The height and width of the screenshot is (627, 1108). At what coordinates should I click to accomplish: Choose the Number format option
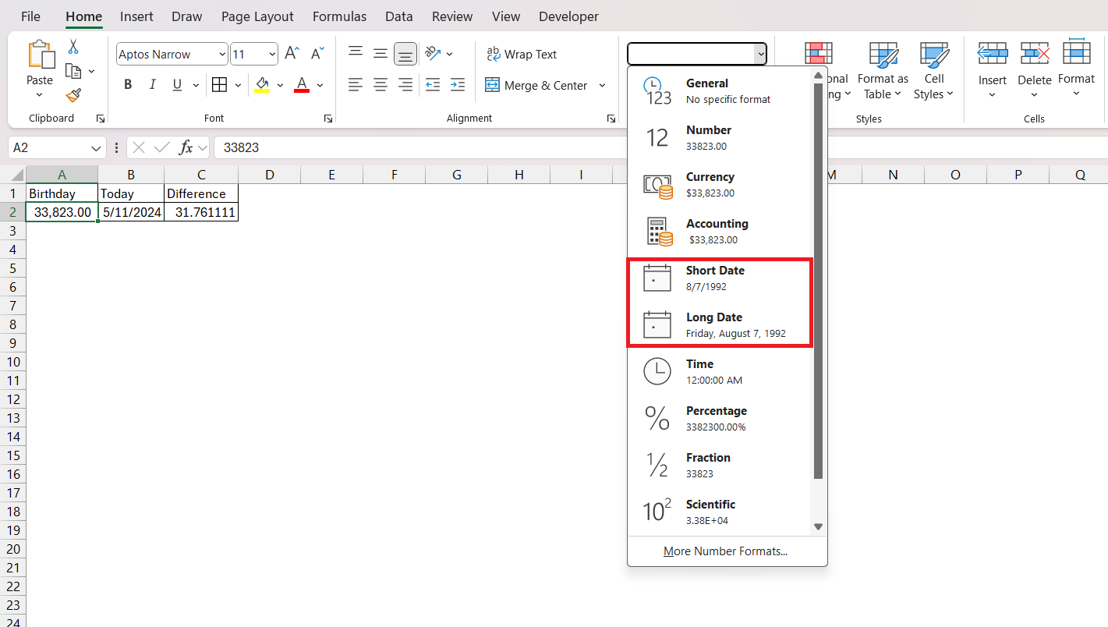pos(719,138)
